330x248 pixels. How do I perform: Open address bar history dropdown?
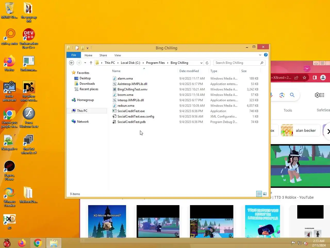click(201, 63)
